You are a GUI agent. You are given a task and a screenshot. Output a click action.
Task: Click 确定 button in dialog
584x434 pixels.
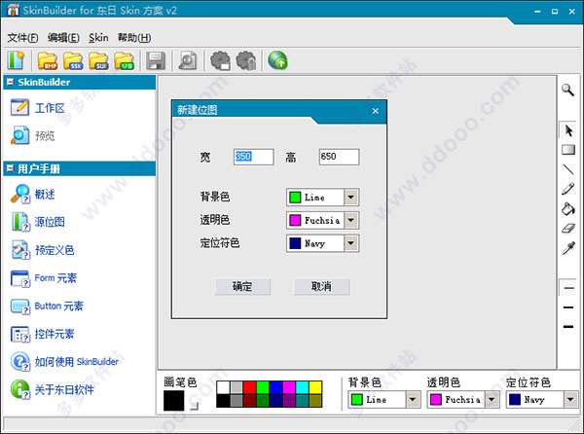pos(242,286)
